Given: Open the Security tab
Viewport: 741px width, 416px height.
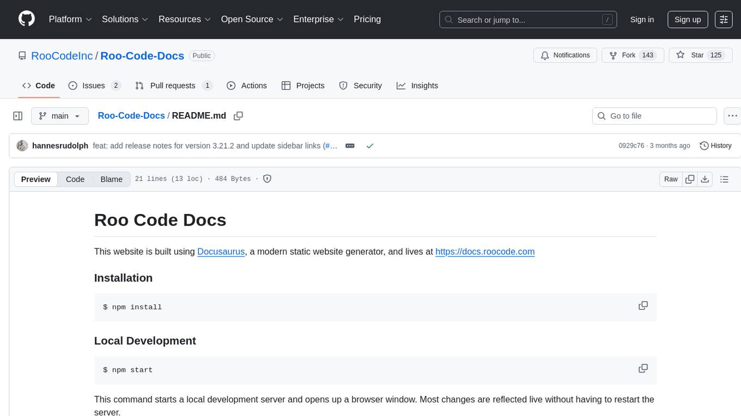Looking at the screenshot, I should pyautogui.click(x=361, y=85).
